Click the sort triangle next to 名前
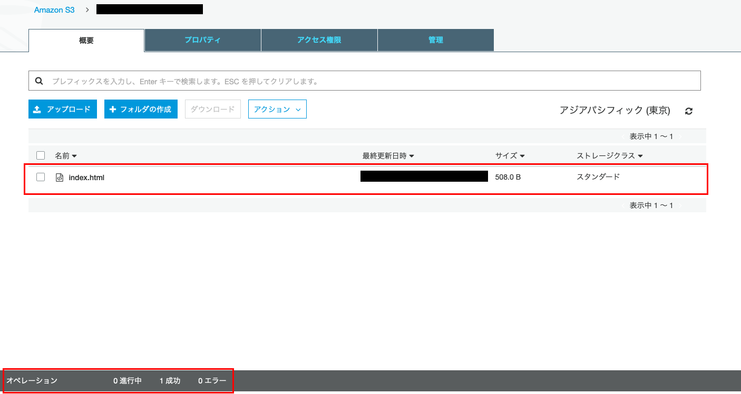 pyautogui.click(x=73, y=155)
